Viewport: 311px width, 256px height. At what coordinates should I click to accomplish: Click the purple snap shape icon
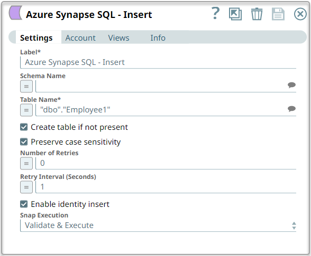(15, 13)
